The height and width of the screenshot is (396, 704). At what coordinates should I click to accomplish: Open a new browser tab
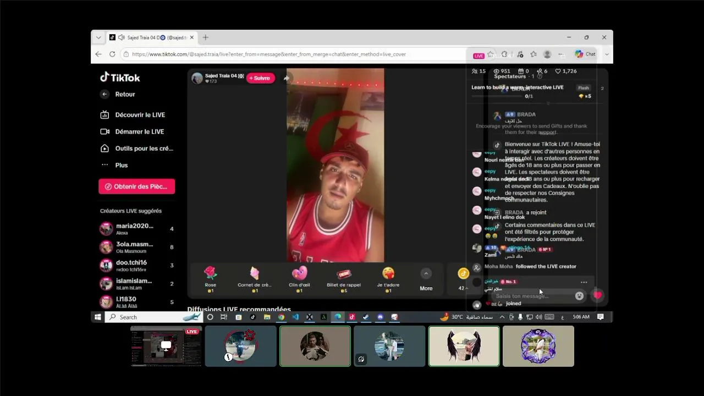point(206,37)
